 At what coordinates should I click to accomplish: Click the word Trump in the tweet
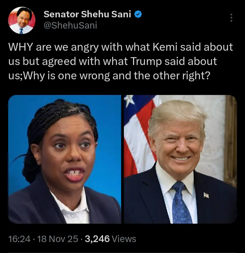tap(146, 62)
